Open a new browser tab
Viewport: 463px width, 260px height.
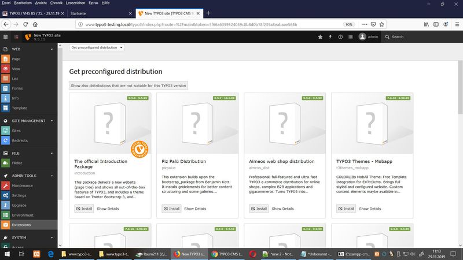point(208,13)
